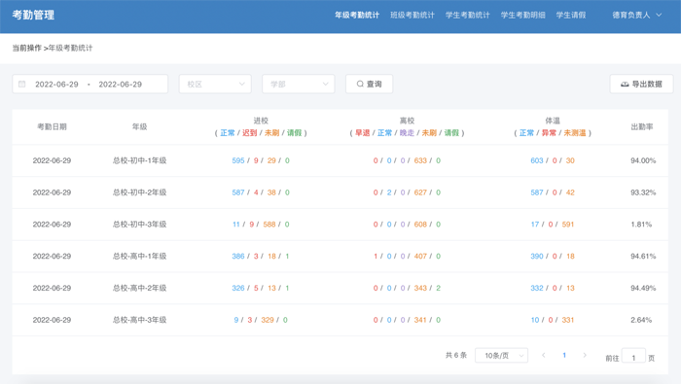Click the start date 2022-06-29 field
This screenshot has width=681, height=384.
click(x=56, y=85)
